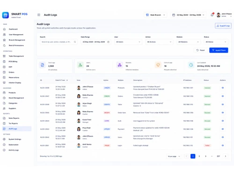Viewport: 234px width, 176px height.
Task: Click the Date Range filter field
Action: [96, 42]
